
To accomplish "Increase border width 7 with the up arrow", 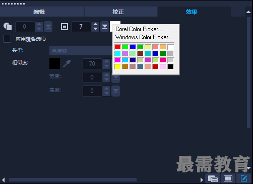I will coord(95,24).
